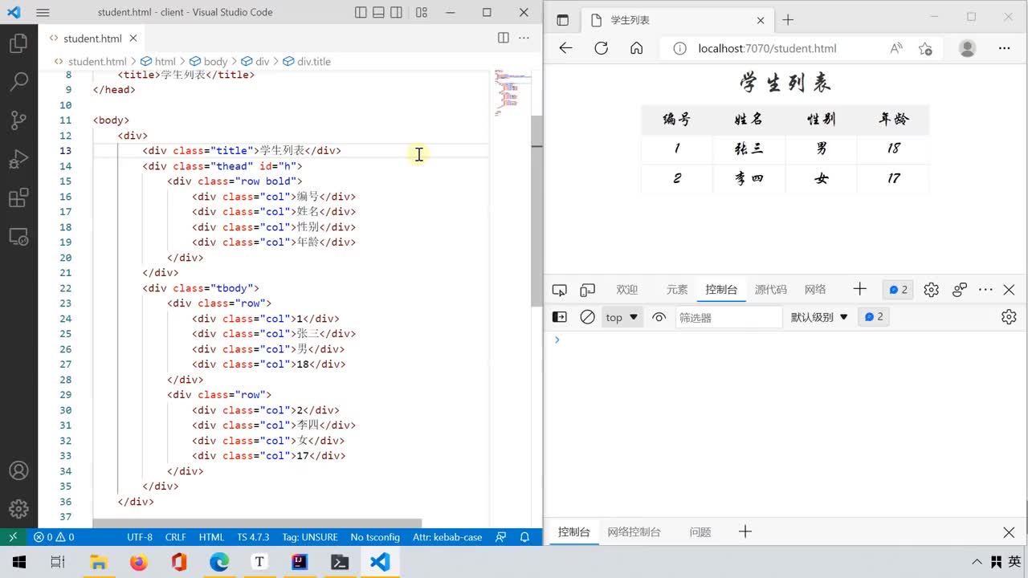Change the CRLF end of line sequence
The image size is (1028, 578).
[175, 537]
